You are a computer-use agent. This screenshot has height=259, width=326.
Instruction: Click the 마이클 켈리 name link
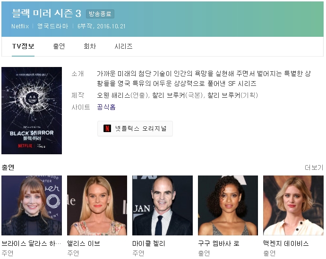(149, 243)
